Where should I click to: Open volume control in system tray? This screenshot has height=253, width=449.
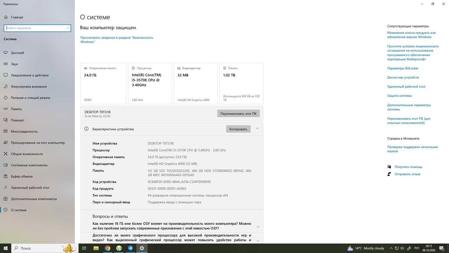(402, 248)
